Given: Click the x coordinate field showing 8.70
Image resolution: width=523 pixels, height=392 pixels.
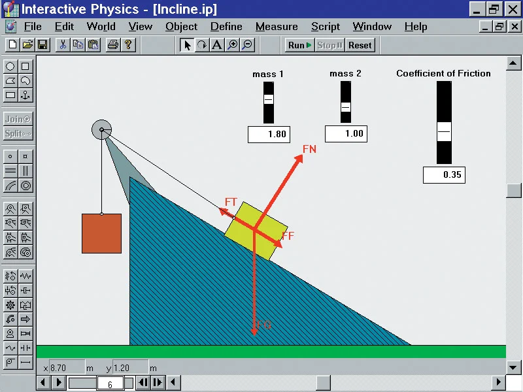Looking at the screenshot, I should (67, 368).
